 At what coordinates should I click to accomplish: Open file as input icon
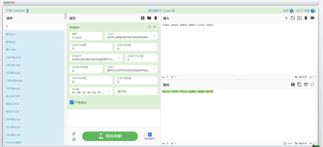(299, 18)
